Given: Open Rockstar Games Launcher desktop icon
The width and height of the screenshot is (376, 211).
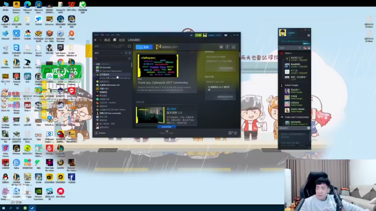Looking at the screenshot, I should pyautogui.click(x=16, y=7).
